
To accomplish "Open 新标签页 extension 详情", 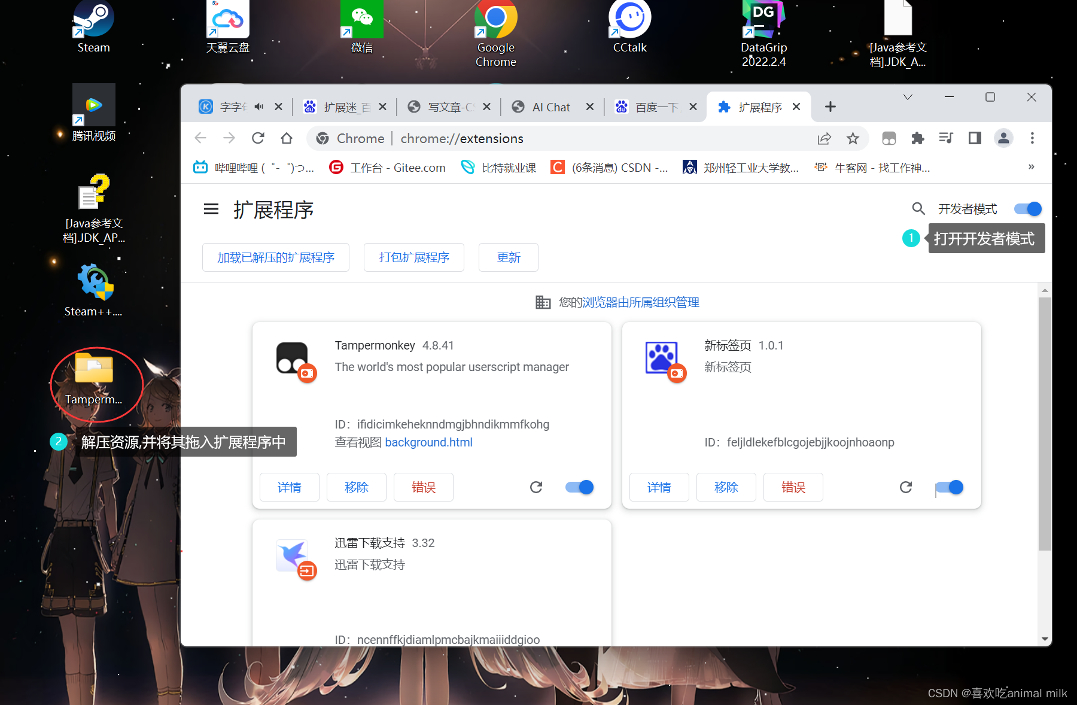I will click(659, 487).
